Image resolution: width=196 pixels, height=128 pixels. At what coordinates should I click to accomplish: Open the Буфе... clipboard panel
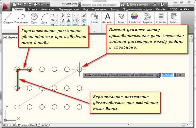(174, 18)
